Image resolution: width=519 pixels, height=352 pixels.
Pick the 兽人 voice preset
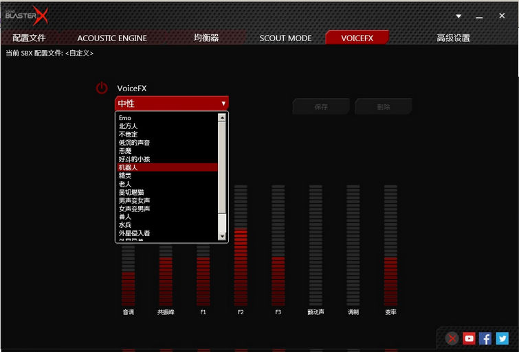coord(168,217)
